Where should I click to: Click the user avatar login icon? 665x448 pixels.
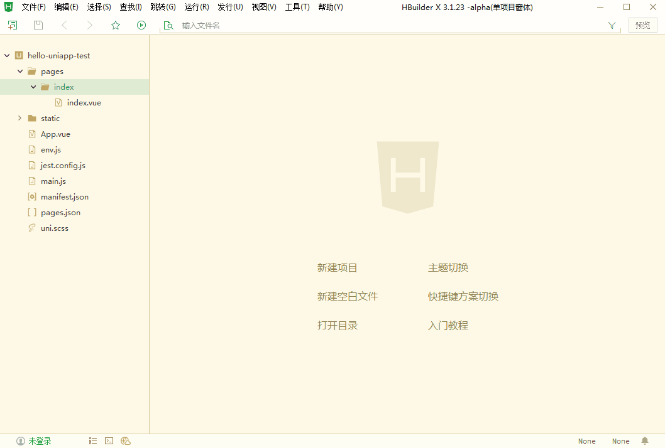(20, 441)
